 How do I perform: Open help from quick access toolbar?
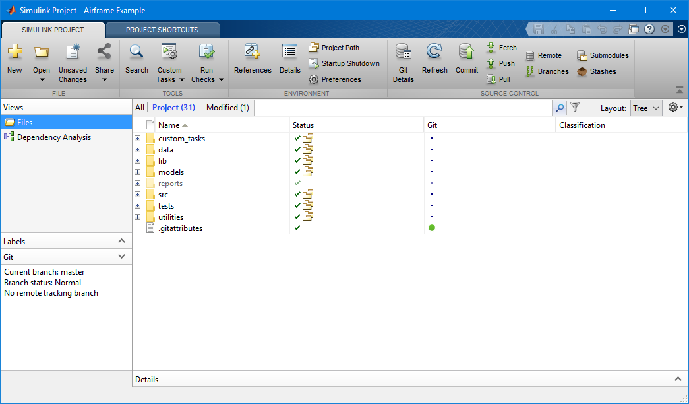(649, 30)
